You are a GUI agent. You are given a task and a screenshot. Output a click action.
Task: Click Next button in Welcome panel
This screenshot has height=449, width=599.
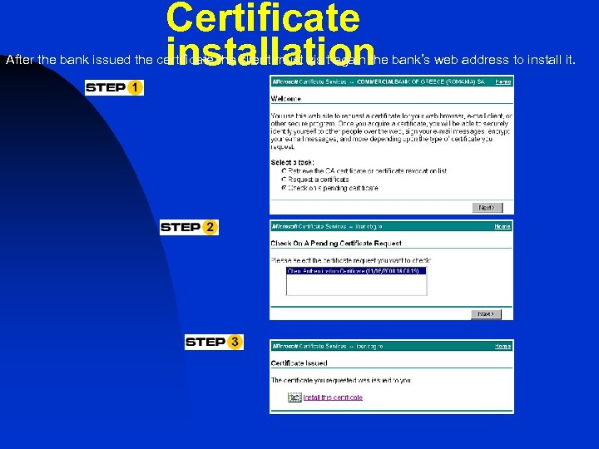[x=488, y=208]
